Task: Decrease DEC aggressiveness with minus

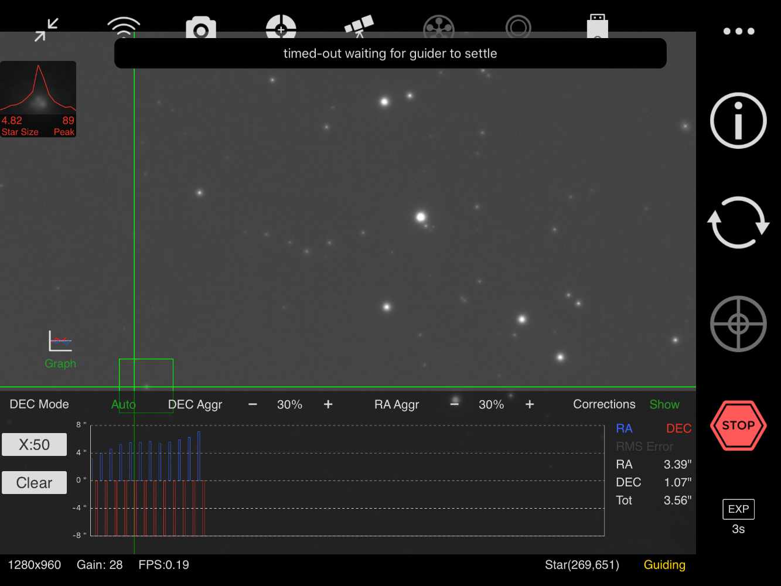Action: coord(253,404)
